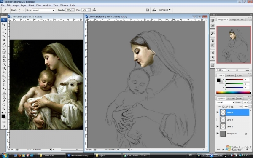Click the Navigator zoom slider

coord(237,70)
